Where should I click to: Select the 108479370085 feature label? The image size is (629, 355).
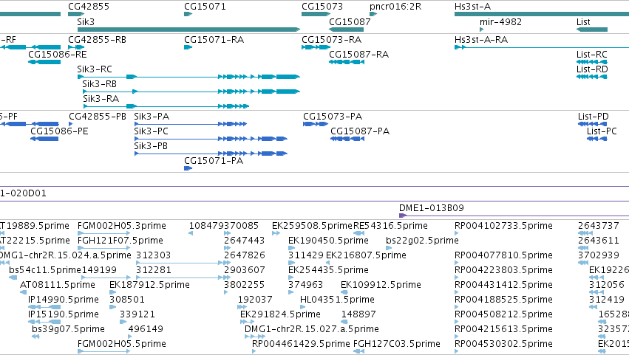(224, 226)
